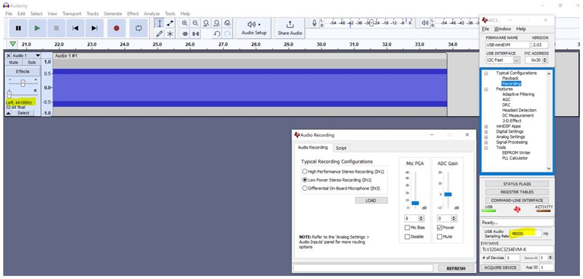Open the File menu in Audacity
This screenshot has width=583, height=279.
coord(9,13)
